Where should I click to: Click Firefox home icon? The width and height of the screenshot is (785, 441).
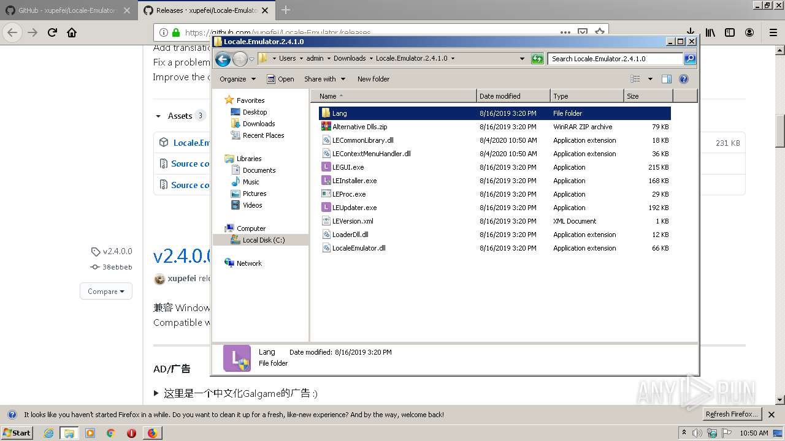pyautogui.click(x=72, y=32)
